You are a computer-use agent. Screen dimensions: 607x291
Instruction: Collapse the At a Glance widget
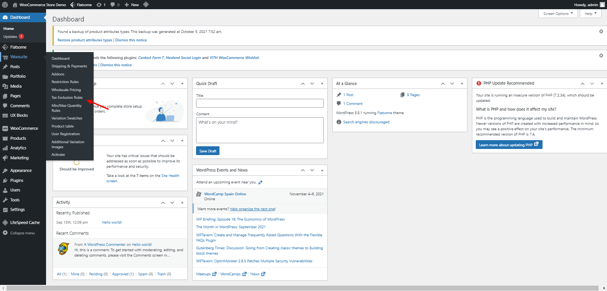(x=462, y=83)
